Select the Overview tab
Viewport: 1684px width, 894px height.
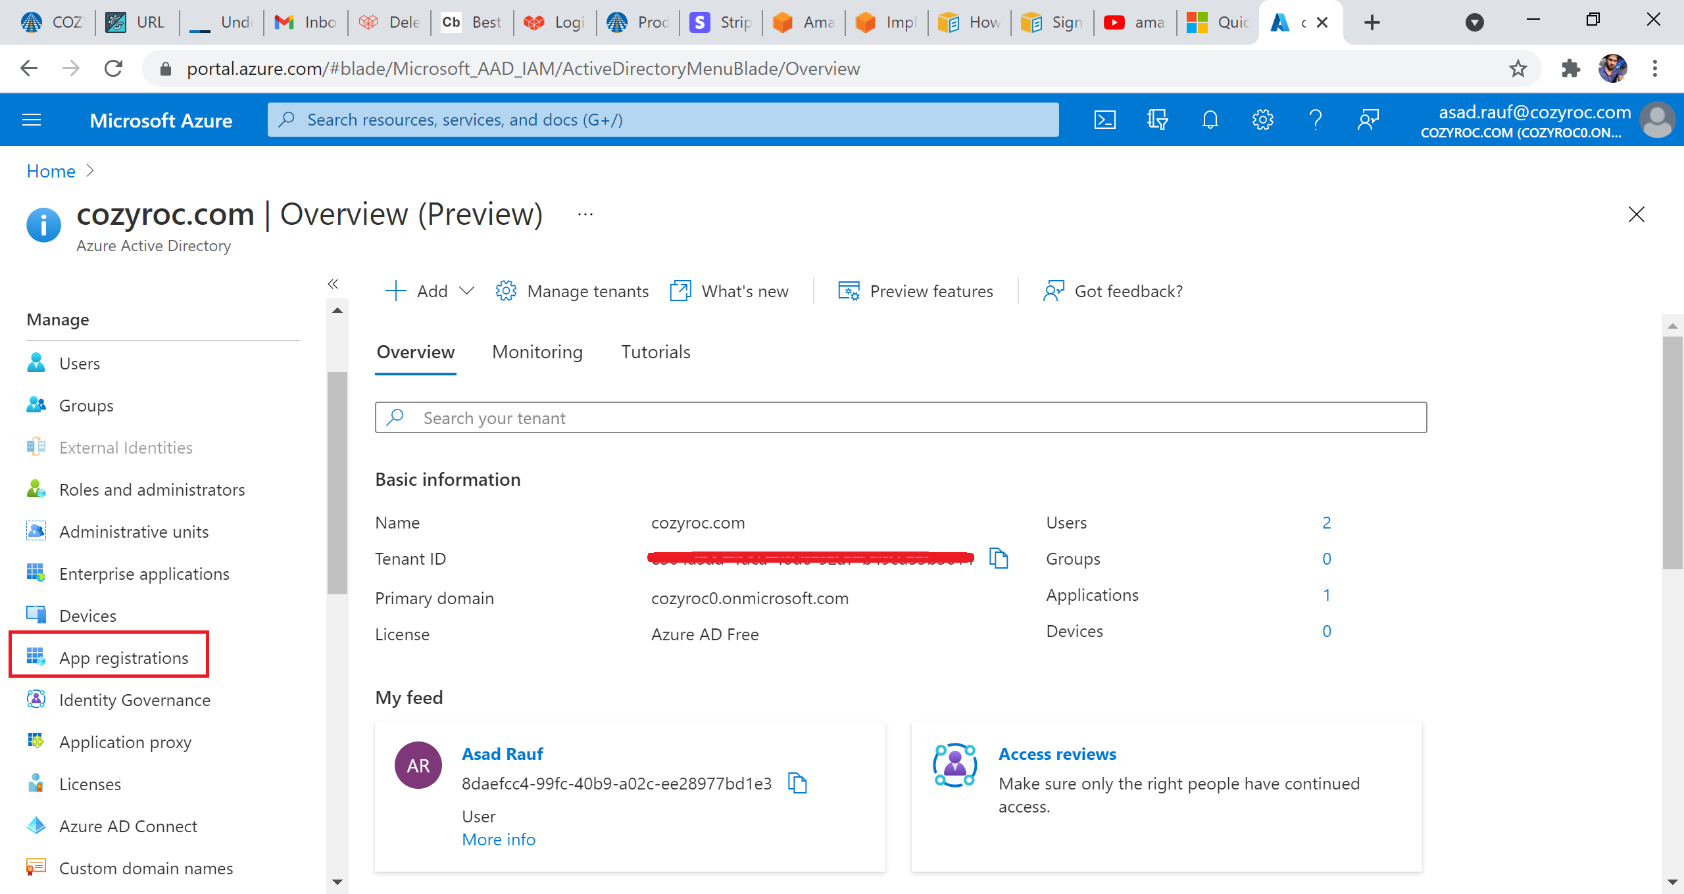[415, 352]
